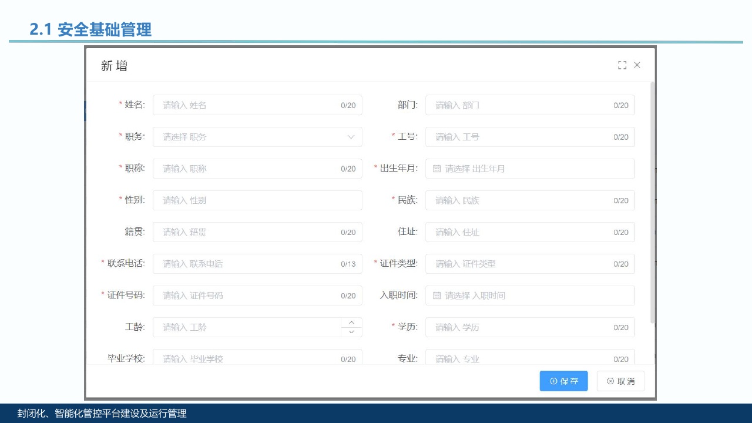Decrease 工龄 value with down arrow
Screen dimensions: 752x423
tap(351, 332)
